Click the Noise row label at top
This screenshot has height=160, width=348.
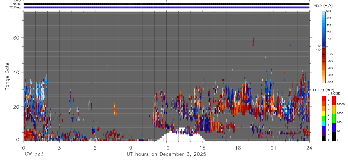[x=17, y=4]
